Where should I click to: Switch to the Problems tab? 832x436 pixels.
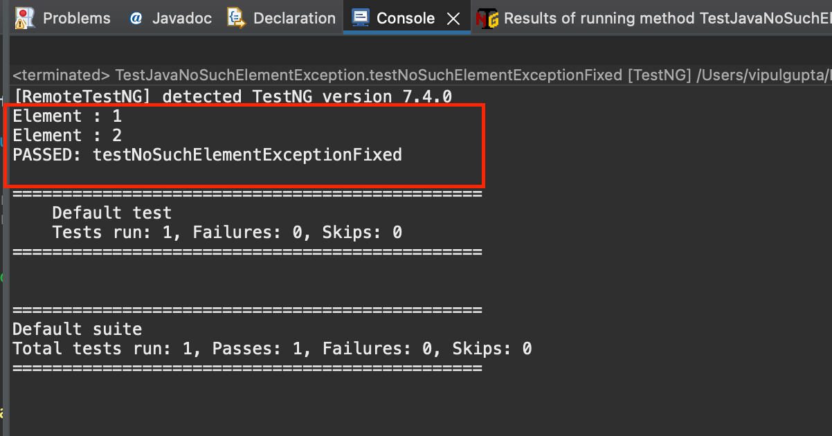(x=76, y=18)
